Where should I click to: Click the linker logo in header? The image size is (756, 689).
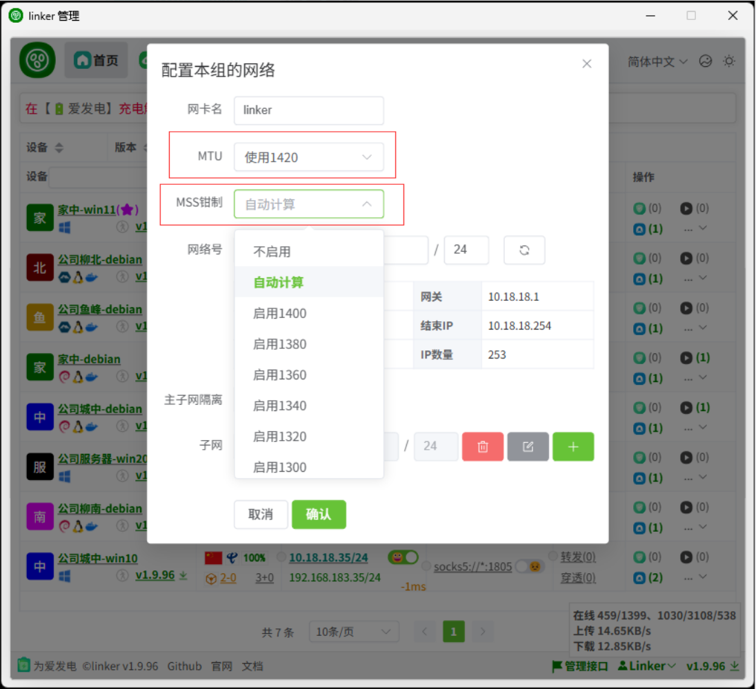37,60
